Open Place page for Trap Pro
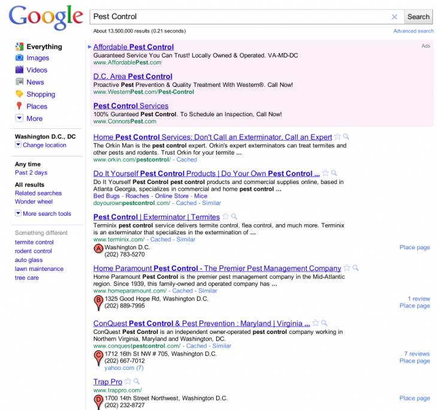The height and width of the screenshot is (410, 437). coord(415,398)
